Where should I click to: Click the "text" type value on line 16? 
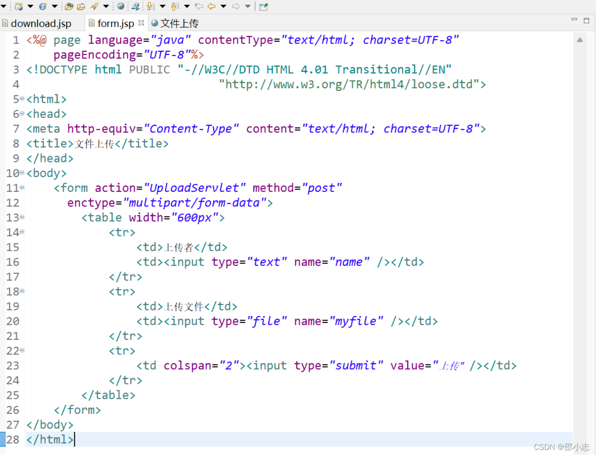point(267,262)
